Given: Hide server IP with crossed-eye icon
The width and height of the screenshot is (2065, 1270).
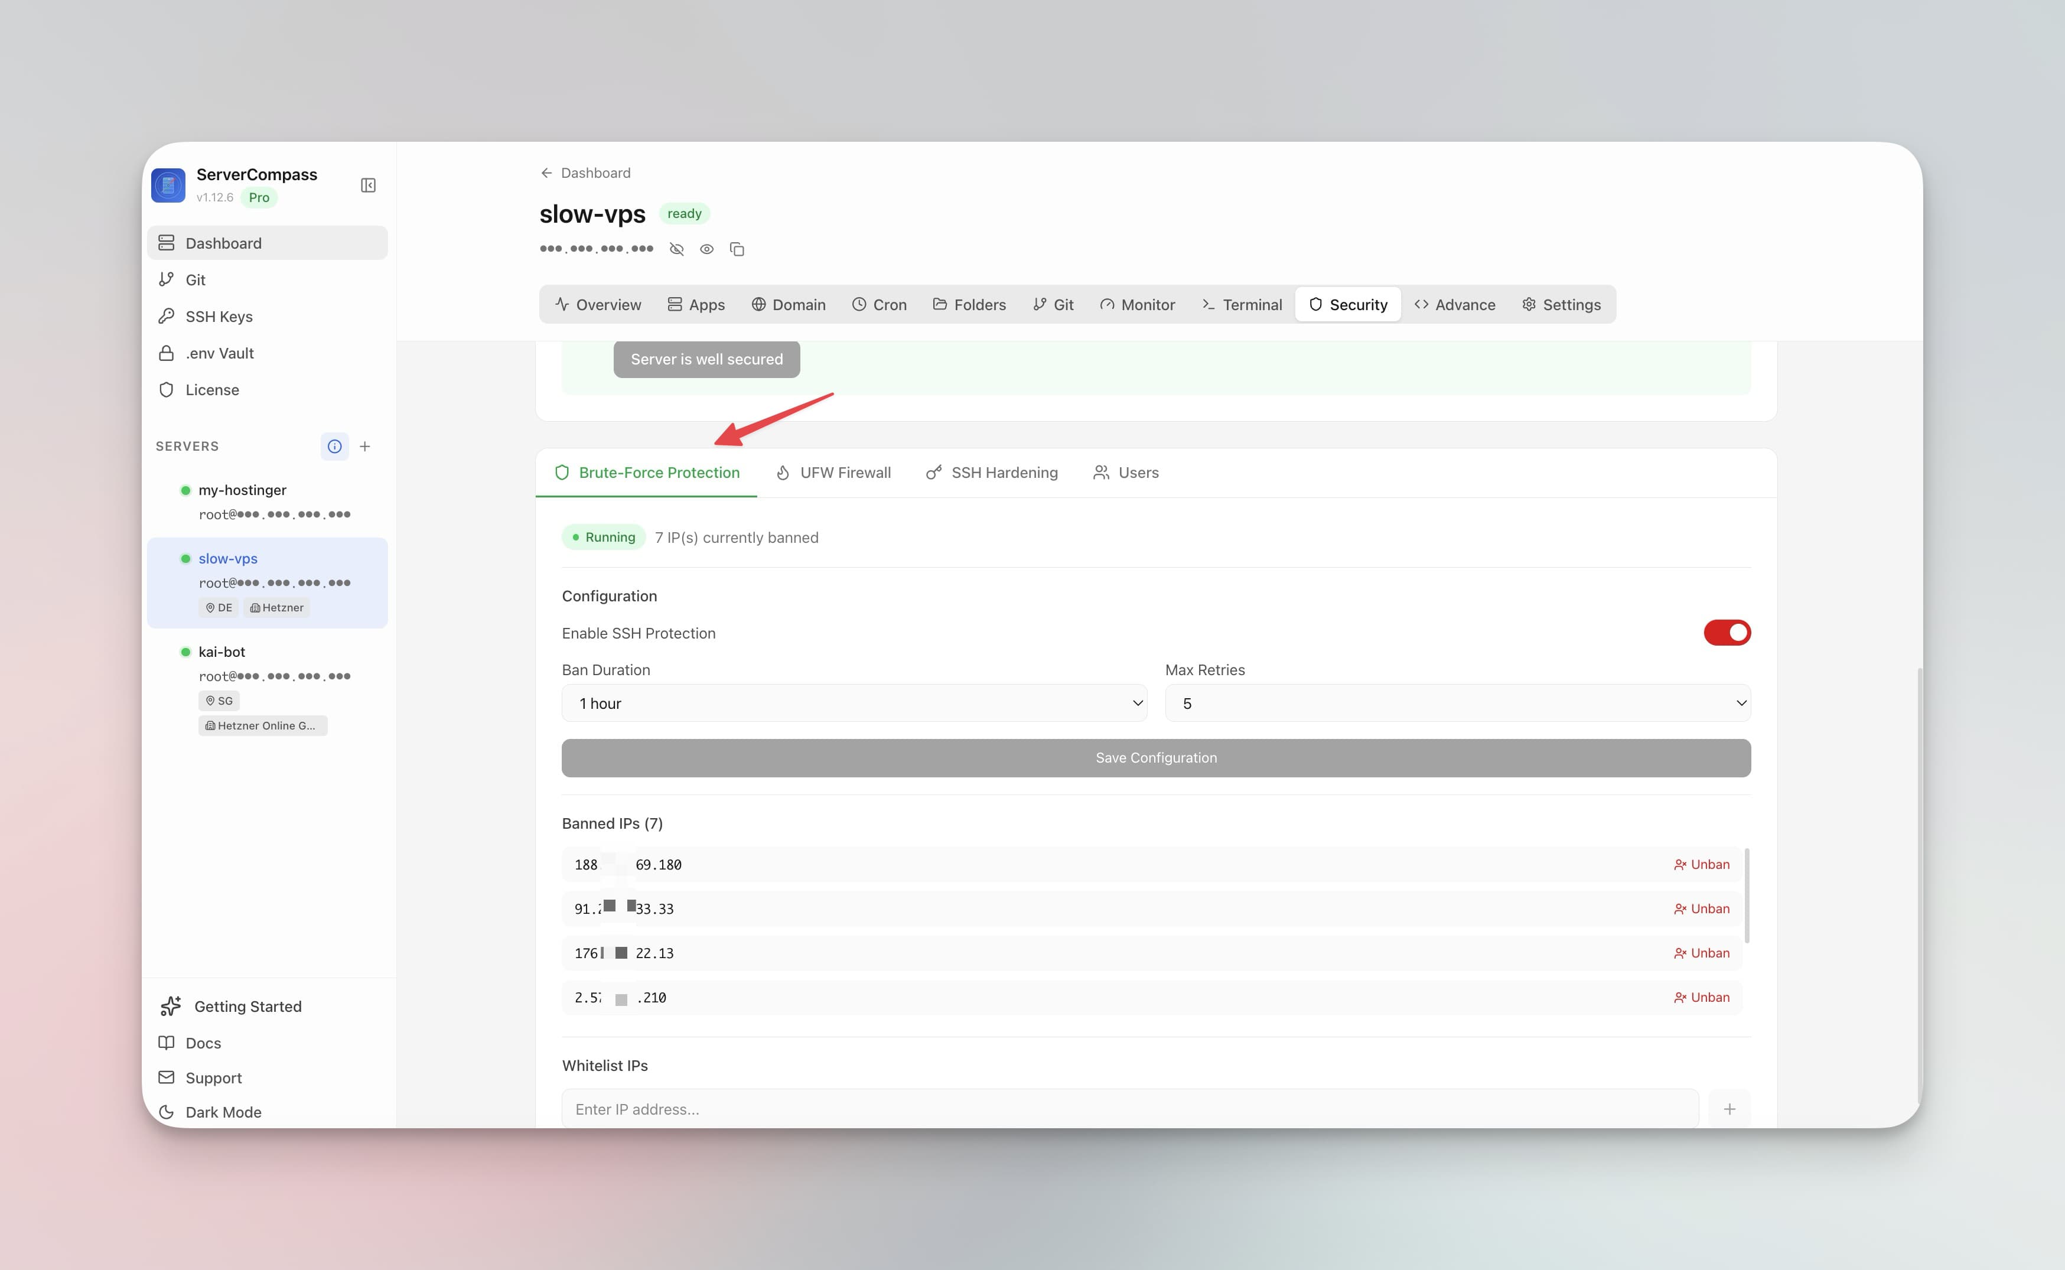Looking at the screenshot, I should pos(676,249).
